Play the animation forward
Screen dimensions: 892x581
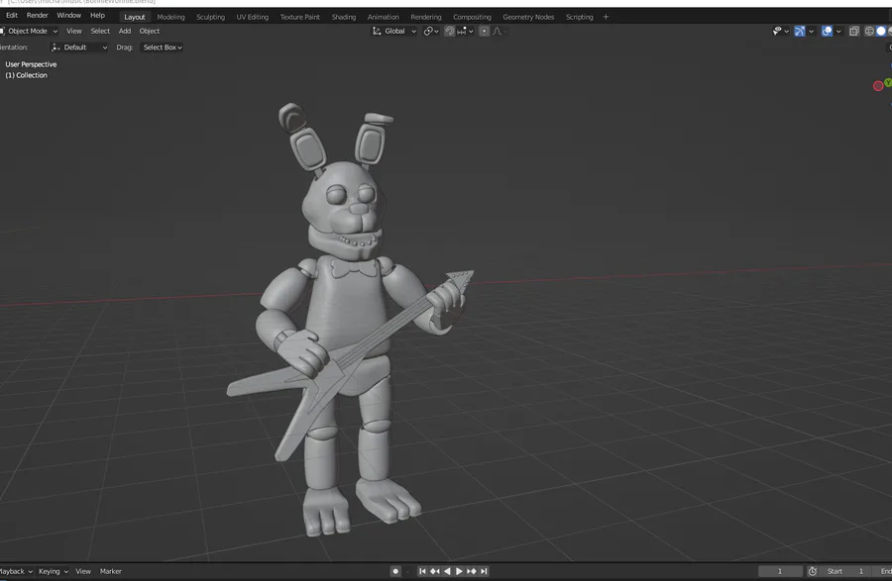tap(459, 571)
